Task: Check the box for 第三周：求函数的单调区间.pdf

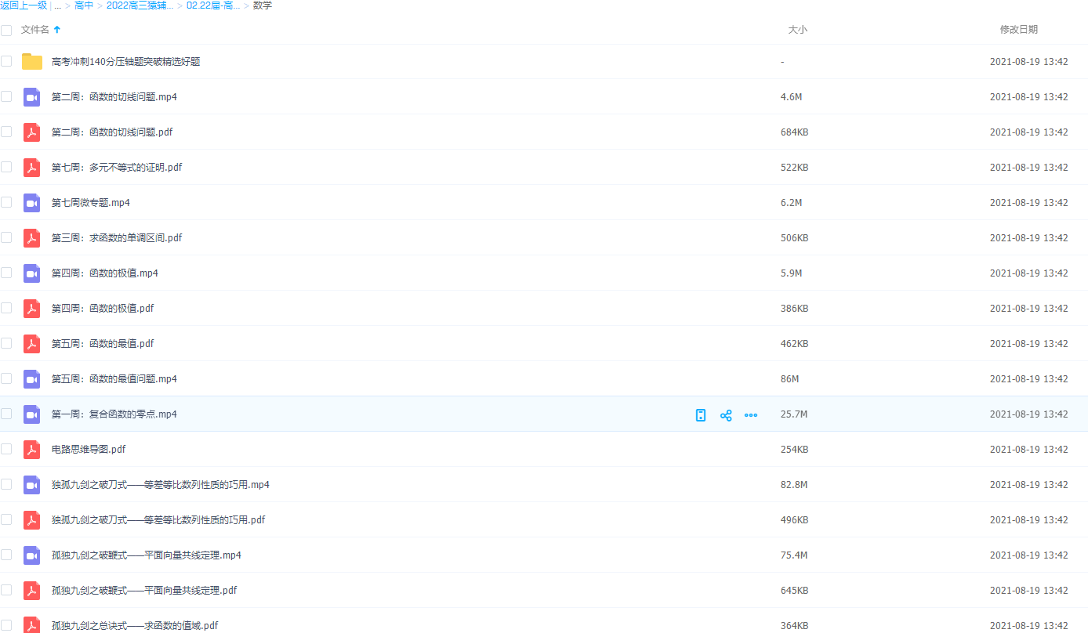Action: click(x=6, y=237)
